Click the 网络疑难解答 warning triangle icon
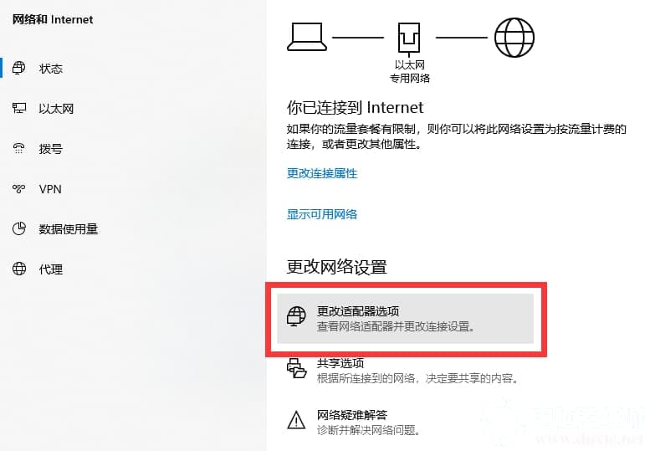The width and height of the screenshot is (645, 451). coord(296,420)
